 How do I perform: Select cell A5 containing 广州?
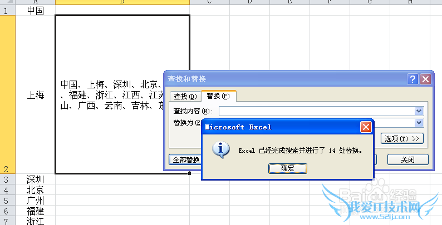coord(35,200)
